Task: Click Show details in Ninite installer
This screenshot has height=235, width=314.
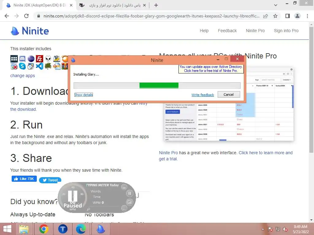Action: point(83,95)
